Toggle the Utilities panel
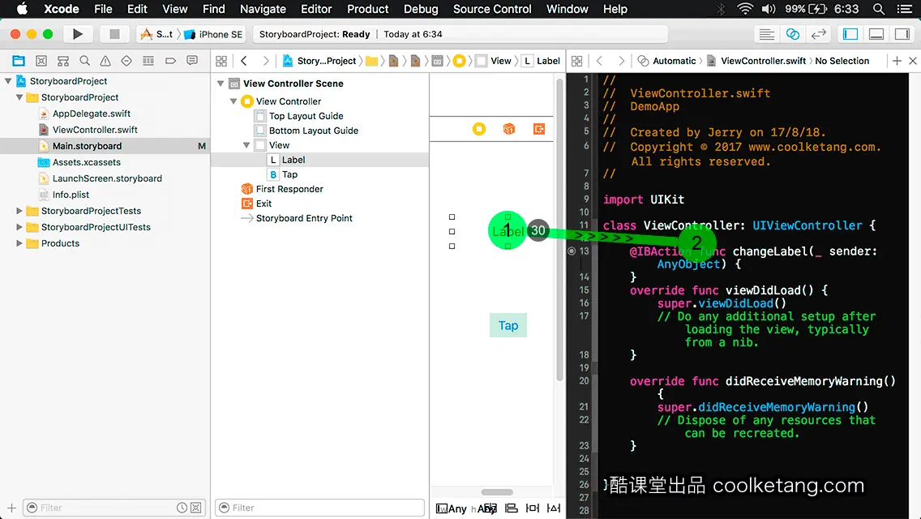 902,34
